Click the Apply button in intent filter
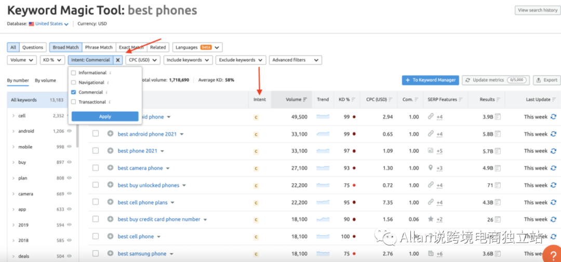 (105, 116)
